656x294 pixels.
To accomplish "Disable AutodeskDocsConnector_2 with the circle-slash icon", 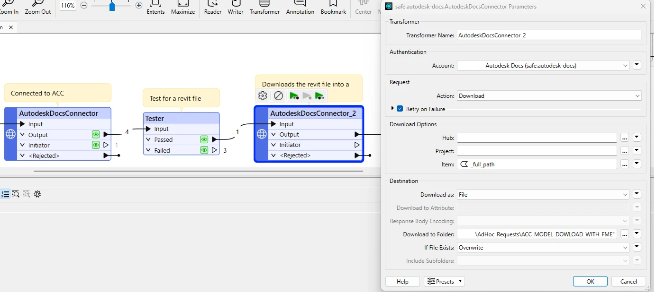I will (279, 96).
